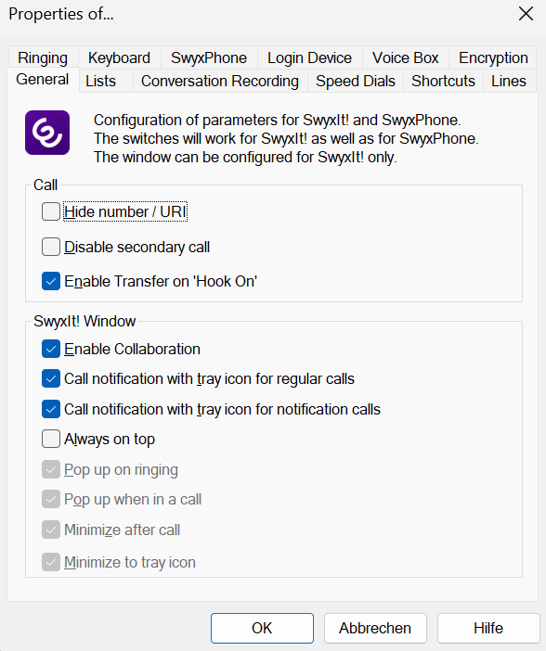Close the Properties dialog window
546x651 pixels.
[526, 14]
